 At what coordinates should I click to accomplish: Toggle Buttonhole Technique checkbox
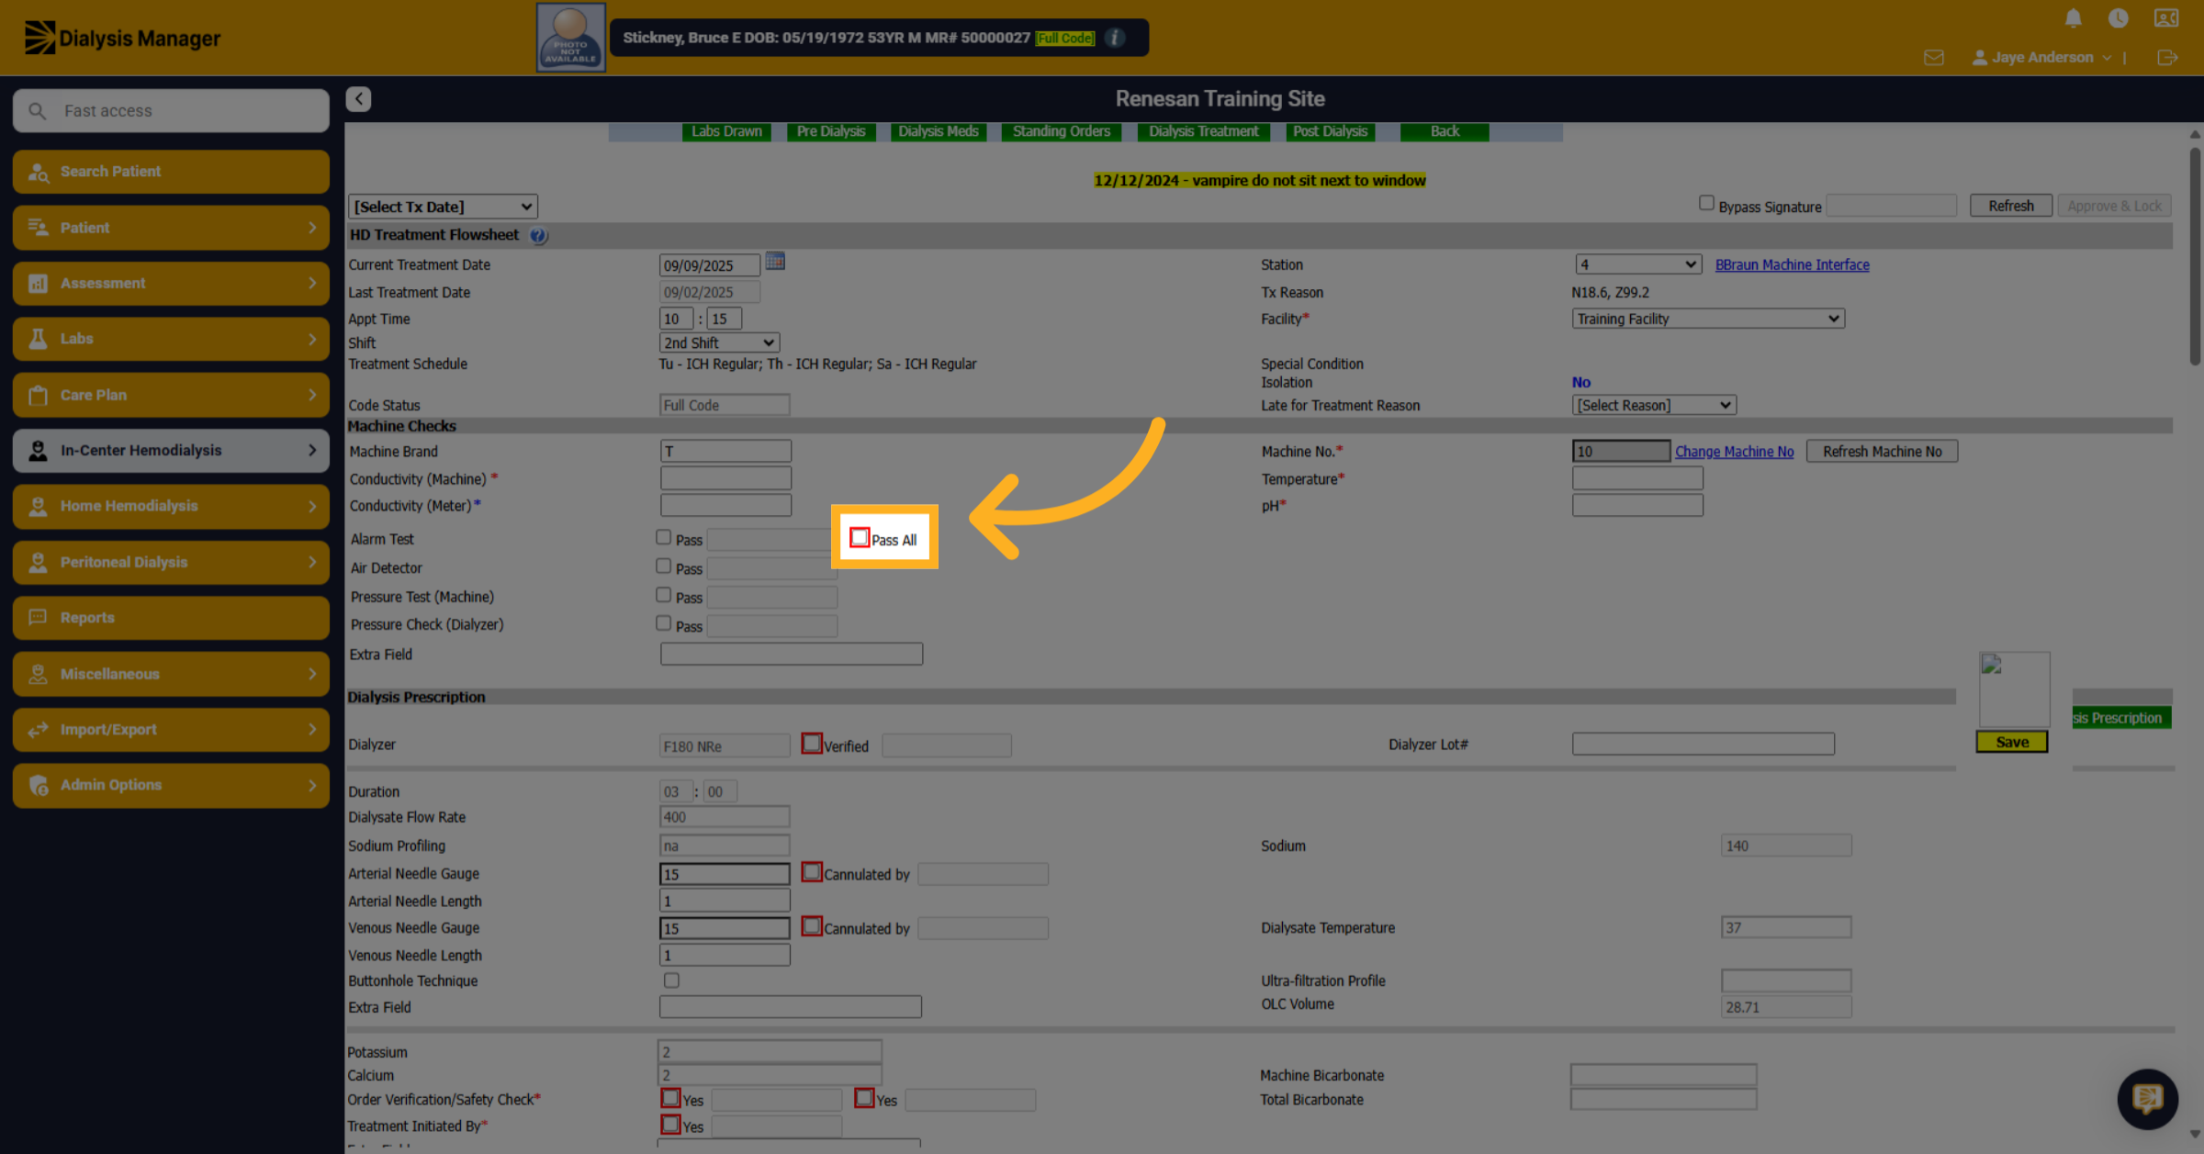[672, 980]
